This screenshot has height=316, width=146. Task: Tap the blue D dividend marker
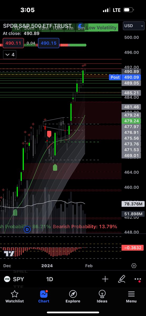[x=27, y=230]
